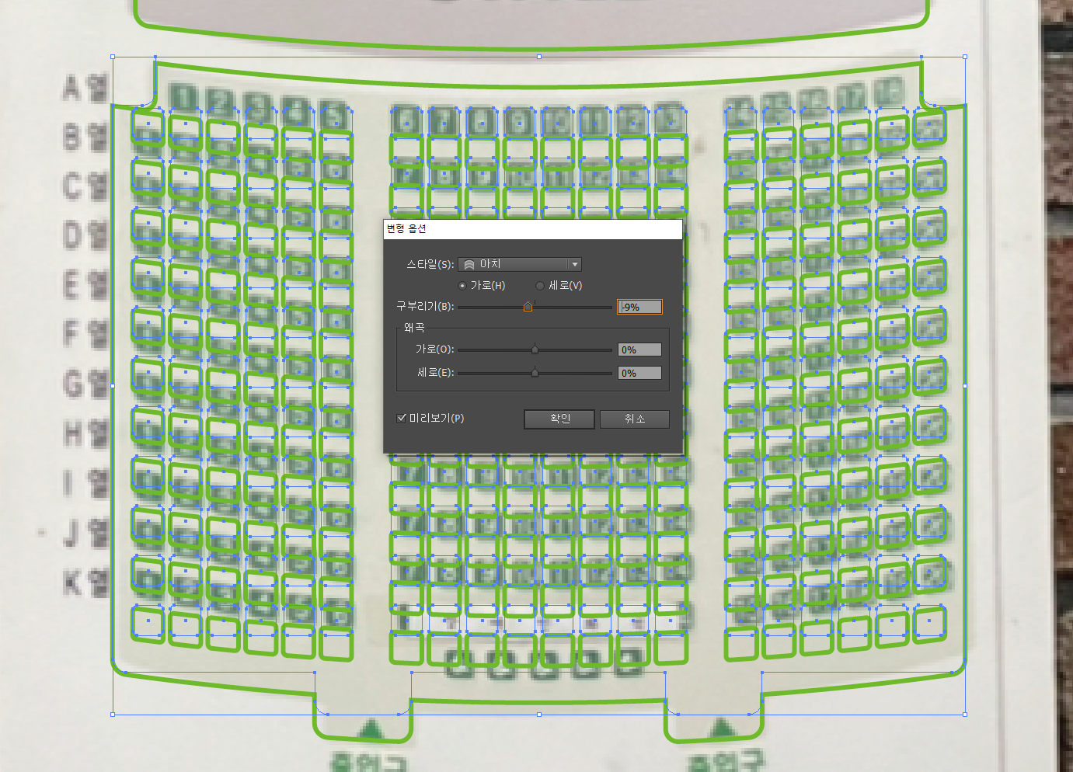1073x772 pixels.
Task: Click the 세로(E) distortion 0% field
Action: click(639, 373)
